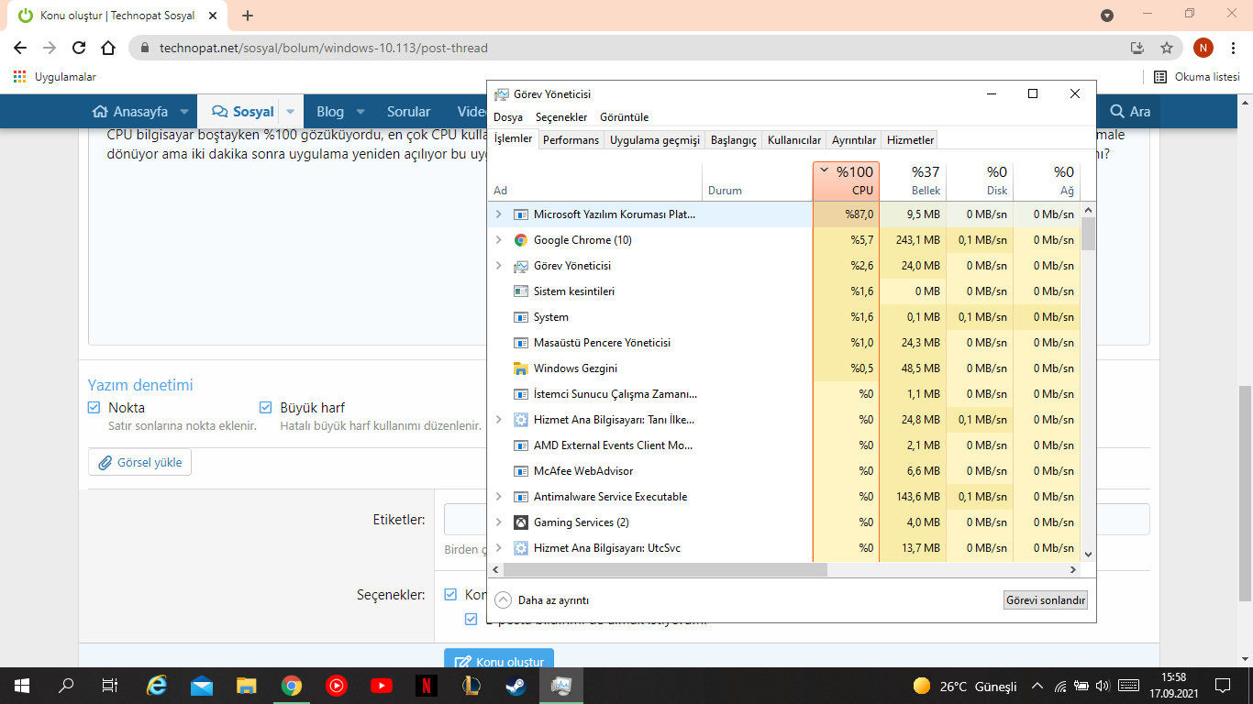Open the dropdown arrow beside Sosyal
Viewport: 1253px width, 704px height.
[x=291, y=112]
